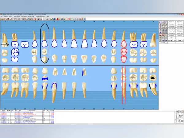Open the Dental Diagnostics menu
The height and width of the screenshot is (138, 184).
click(40, 17)
